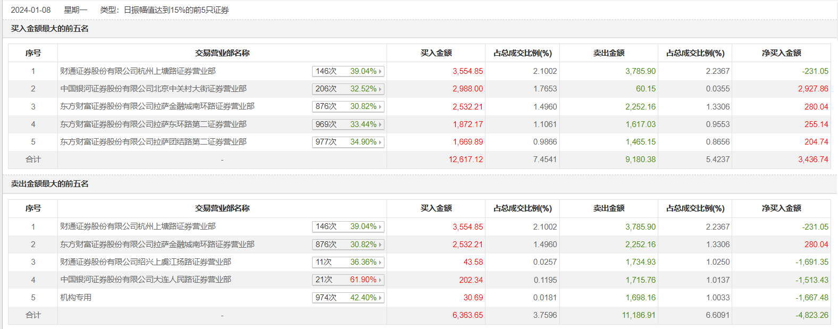The image size is (838, 329).
Task: Click arrow icon beside 32.52% badge
Action: coord(380,89)
